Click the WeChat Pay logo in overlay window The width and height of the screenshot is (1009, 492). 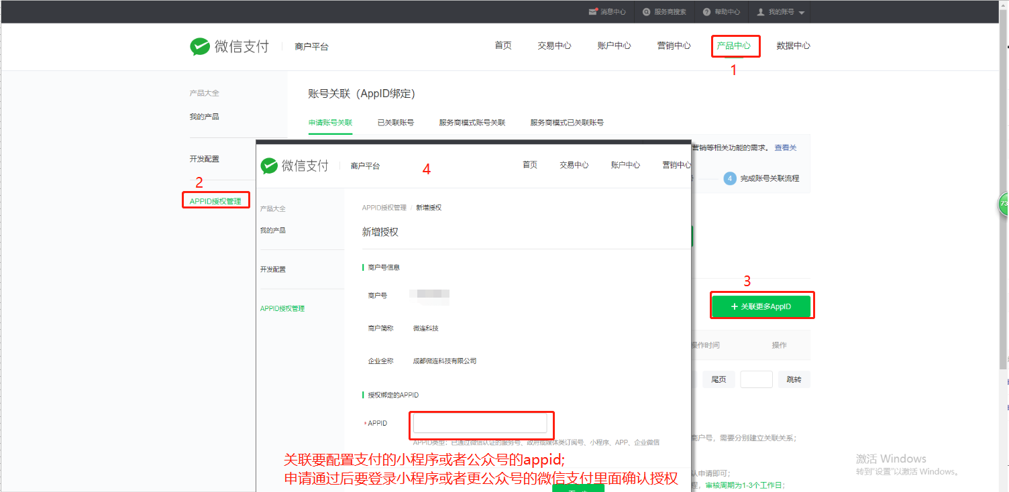click(x=269, y=166)
